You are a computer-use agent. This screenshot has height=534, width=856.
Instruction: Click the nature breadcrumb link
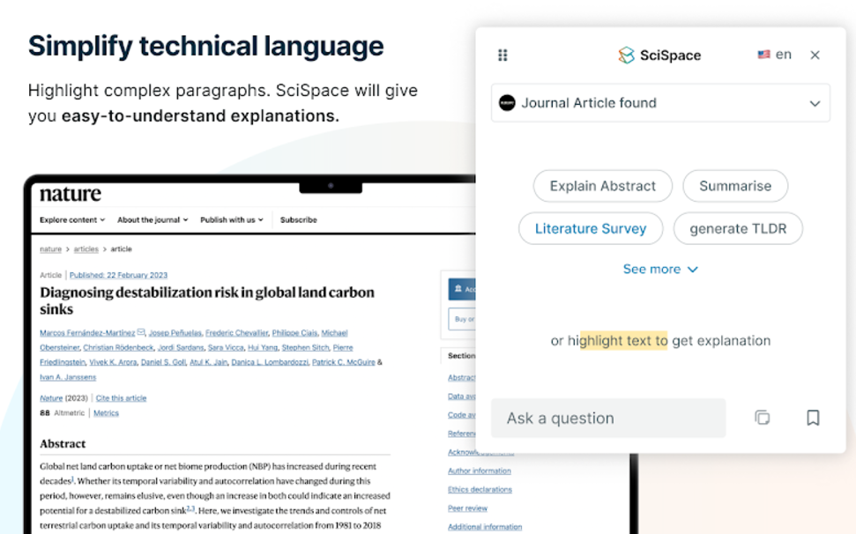[51, 249]
